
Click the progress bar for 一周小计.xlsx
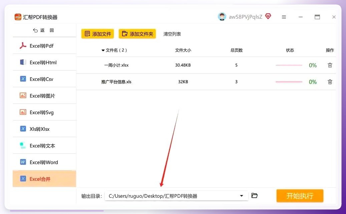click(289, 65)
